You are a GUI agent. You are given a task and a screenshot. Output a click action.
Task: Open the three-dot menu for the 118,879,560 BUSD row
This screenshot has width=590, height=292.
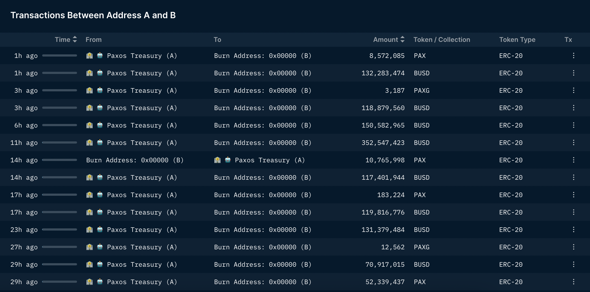click(x=573, y=108)
